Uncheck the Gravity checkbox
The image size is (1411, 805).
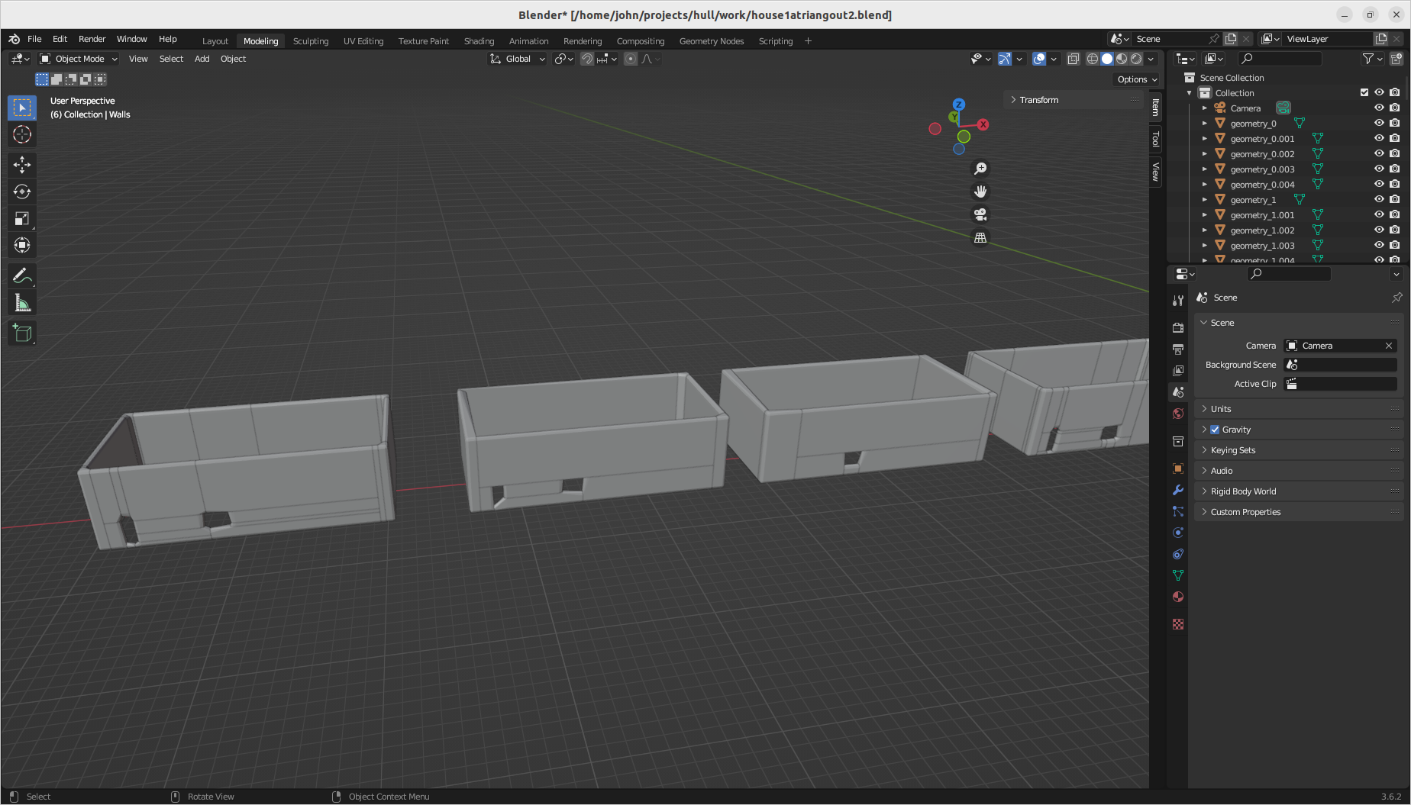(x=1216, y=429)
